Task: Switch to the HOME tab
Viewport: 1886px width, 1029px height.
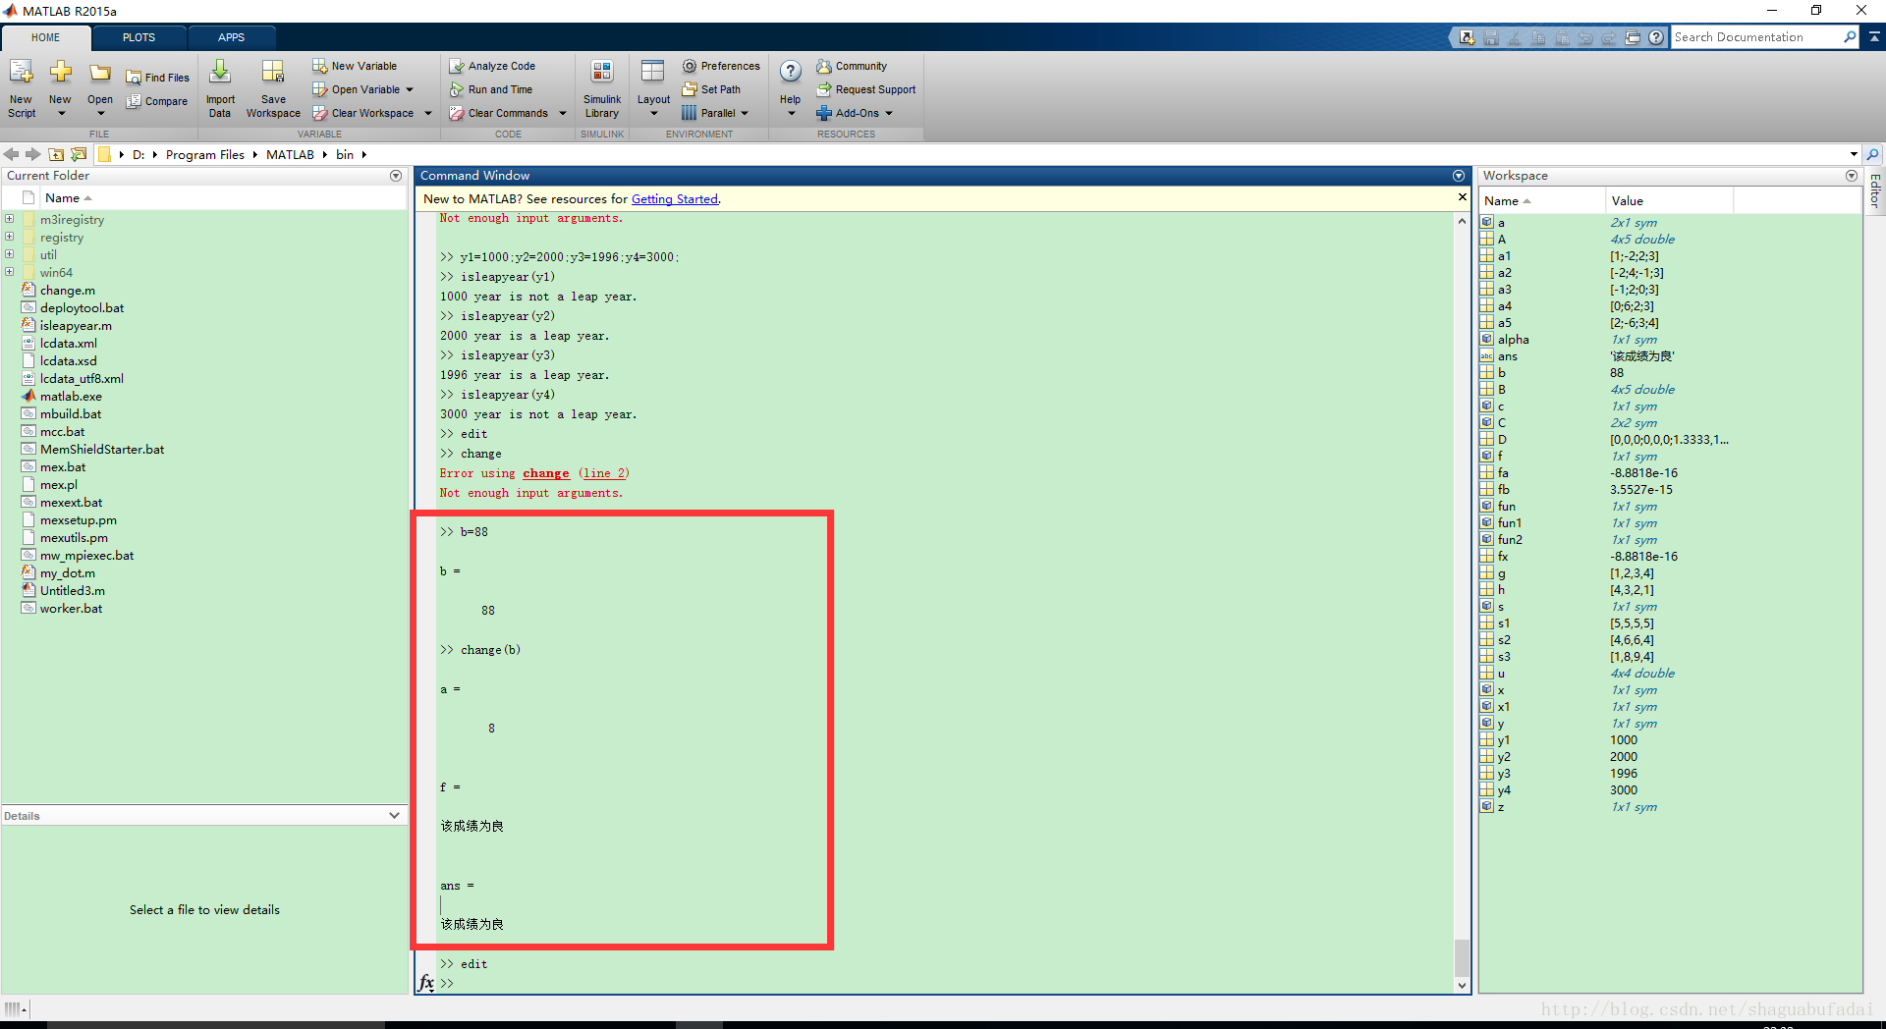Action: pos(45,37)
